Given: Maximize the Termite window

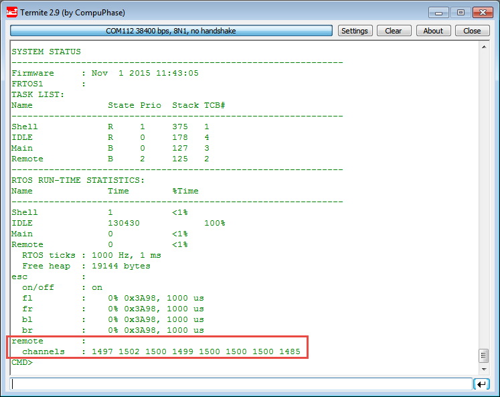Looking at the screenshot, I should [461, 12].
